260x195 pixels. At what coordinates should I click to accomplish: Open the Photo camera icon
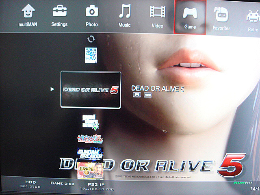tap(92, 11)
